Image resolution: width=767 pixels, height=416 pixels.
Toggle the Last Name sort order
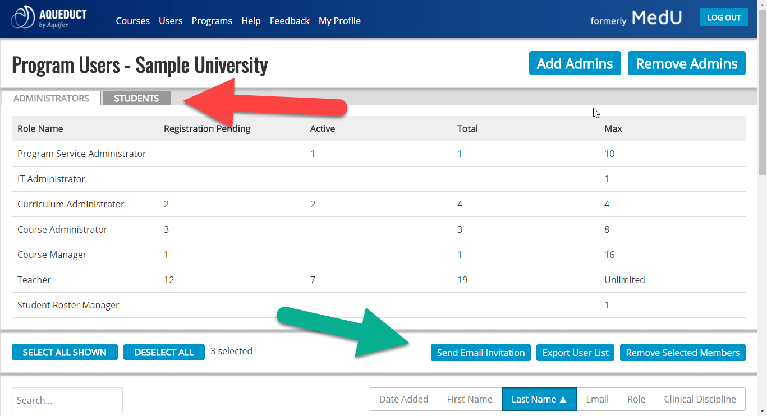[x=539, y=399]
